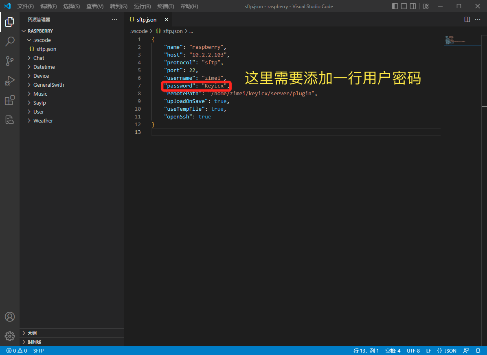Change encoding via UTF-8 indicator
487x355 pixels.
tap(413, 351)
